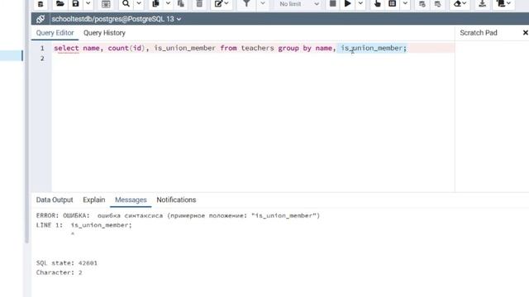Open the filter options dropdown arrow
Image resolution: width=529 pixels, height=297 pixels.
tap(263, 3)
